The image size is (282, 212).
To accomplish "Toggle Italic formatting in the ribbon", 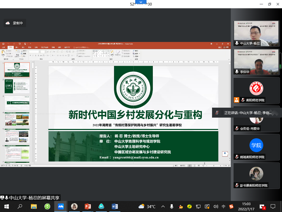I will pyautogui.click(x=33, y=55).
